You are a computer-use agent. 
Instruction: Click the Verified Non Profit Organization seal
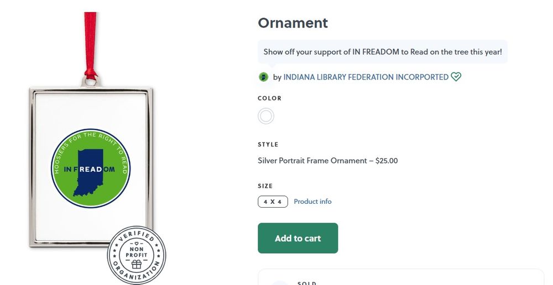click(136, 255)
